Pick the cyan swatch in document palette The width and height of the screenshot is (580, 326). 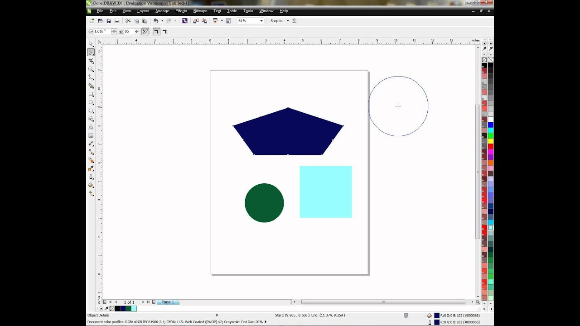(x=134, y=309)
